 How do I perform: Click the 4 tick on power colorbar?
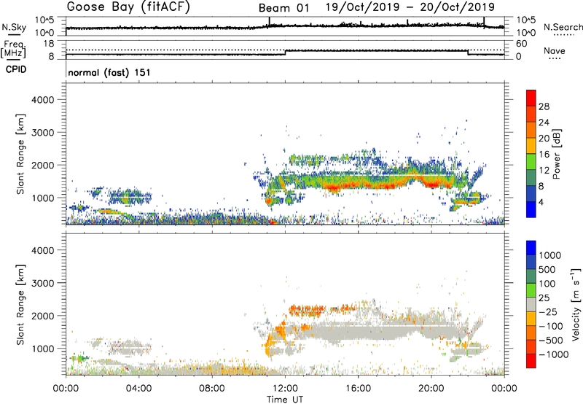(541, 202)
